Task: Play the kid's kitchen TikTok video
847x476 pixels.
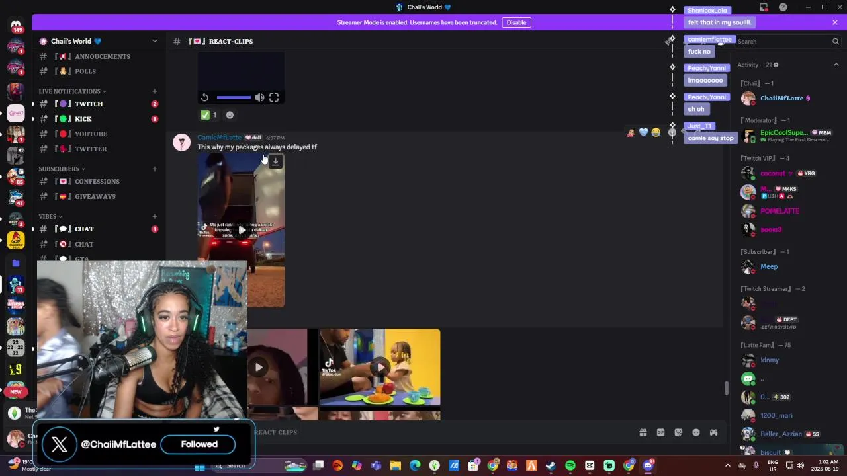Action: coord(379,367)
